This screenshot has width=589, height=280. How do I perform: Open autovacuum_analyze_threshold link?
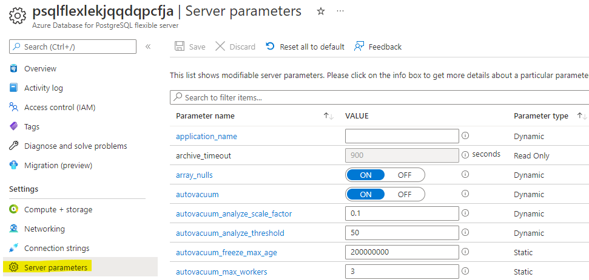(x=230, y=233)
